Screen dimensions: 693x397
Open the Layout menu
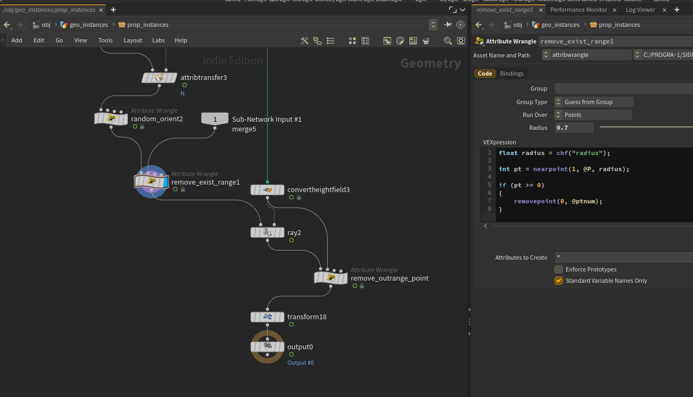[x=133, y=40]
